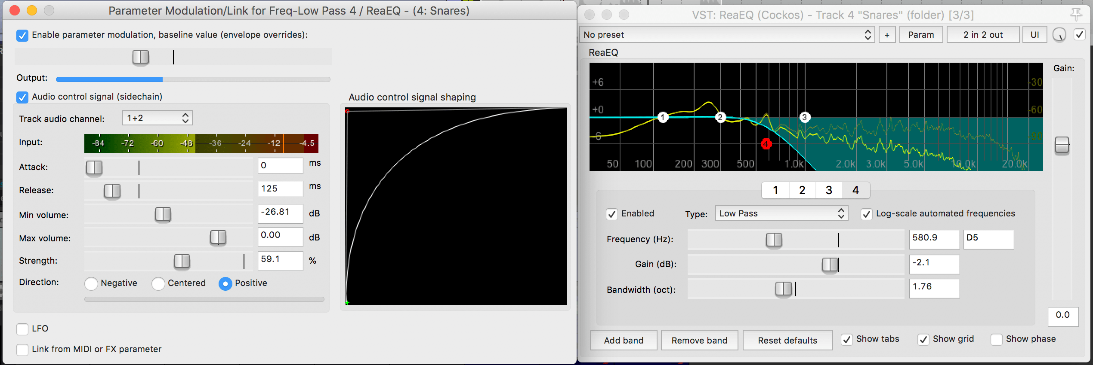Screen dimensions: 1093x365
Task: Select Negative direction radio button
Action: pyautogui.click(x=91, y=283)
